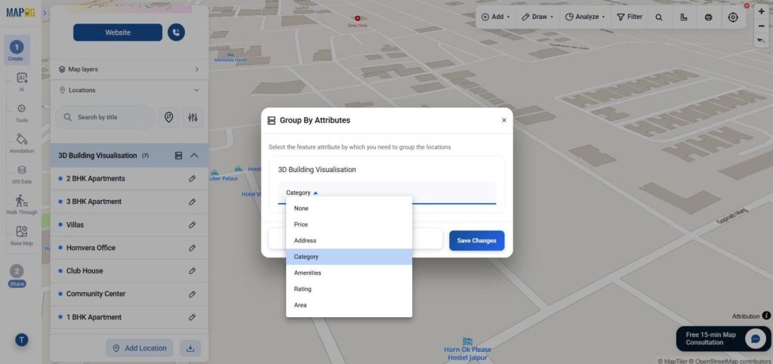Zoom out the map with minus button
Viewport: 773px width, 364px height.
tap(761, 26)
